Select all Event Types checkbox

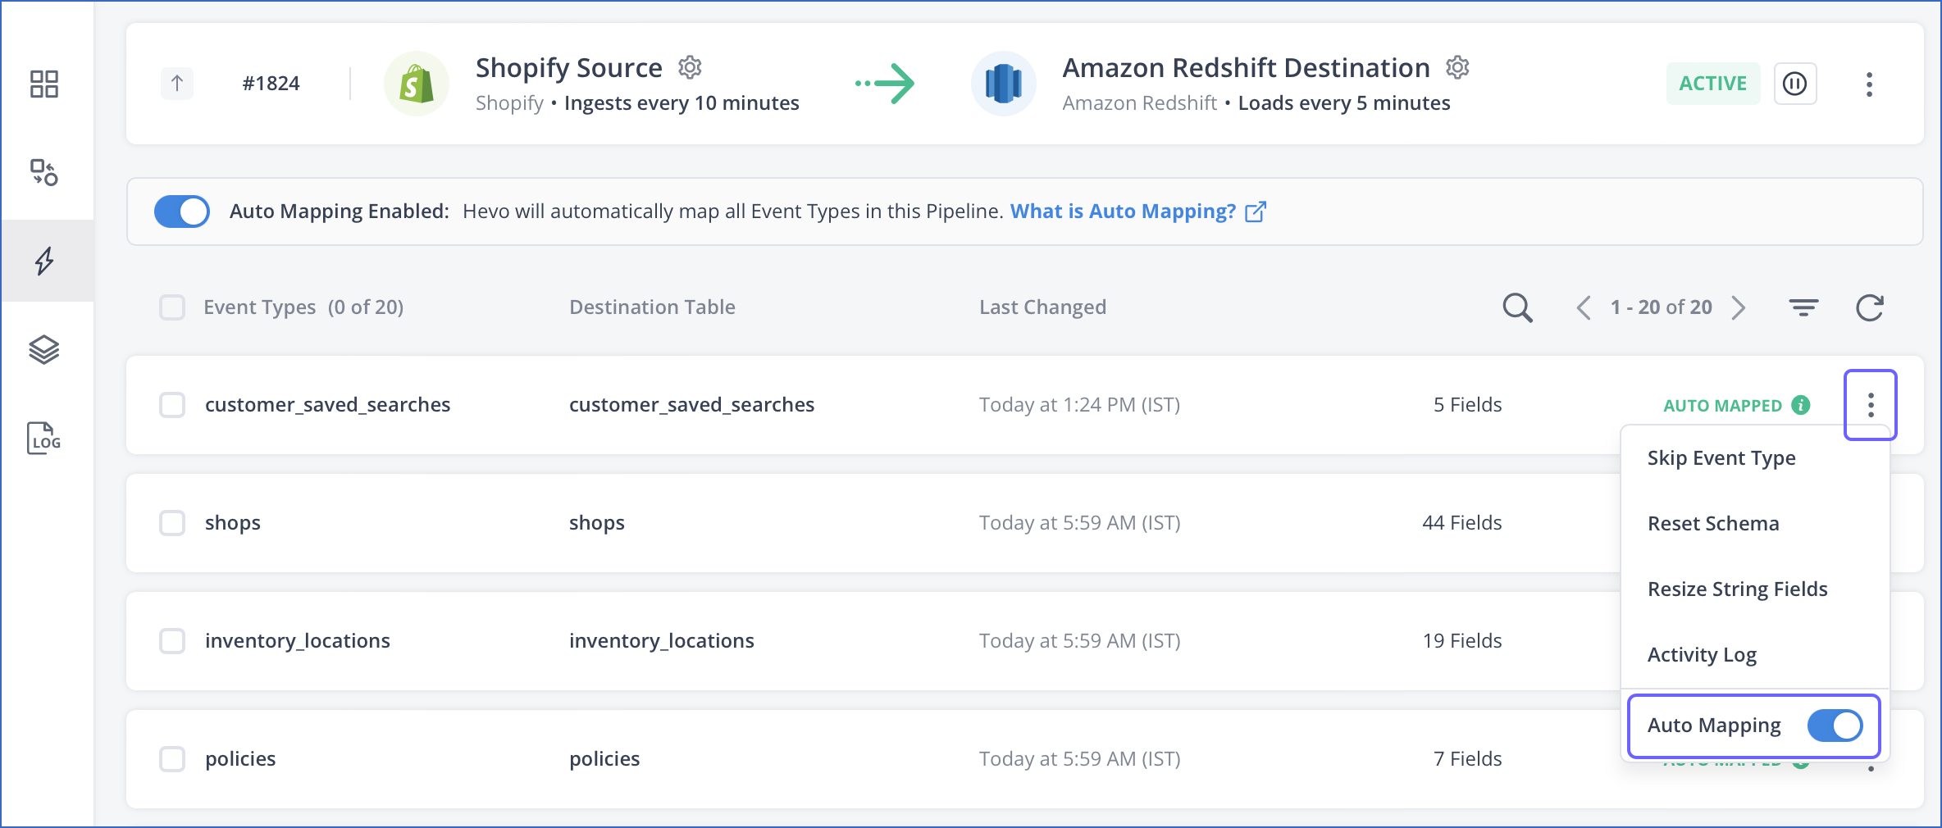click(x=172, y=307)
